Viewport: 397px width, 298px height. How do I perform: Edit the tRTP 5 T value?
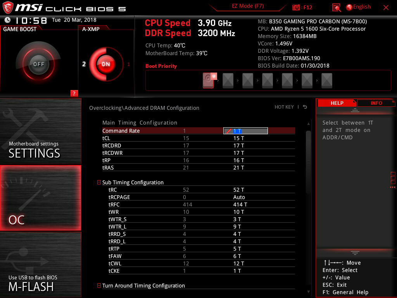tap(237, 249)
